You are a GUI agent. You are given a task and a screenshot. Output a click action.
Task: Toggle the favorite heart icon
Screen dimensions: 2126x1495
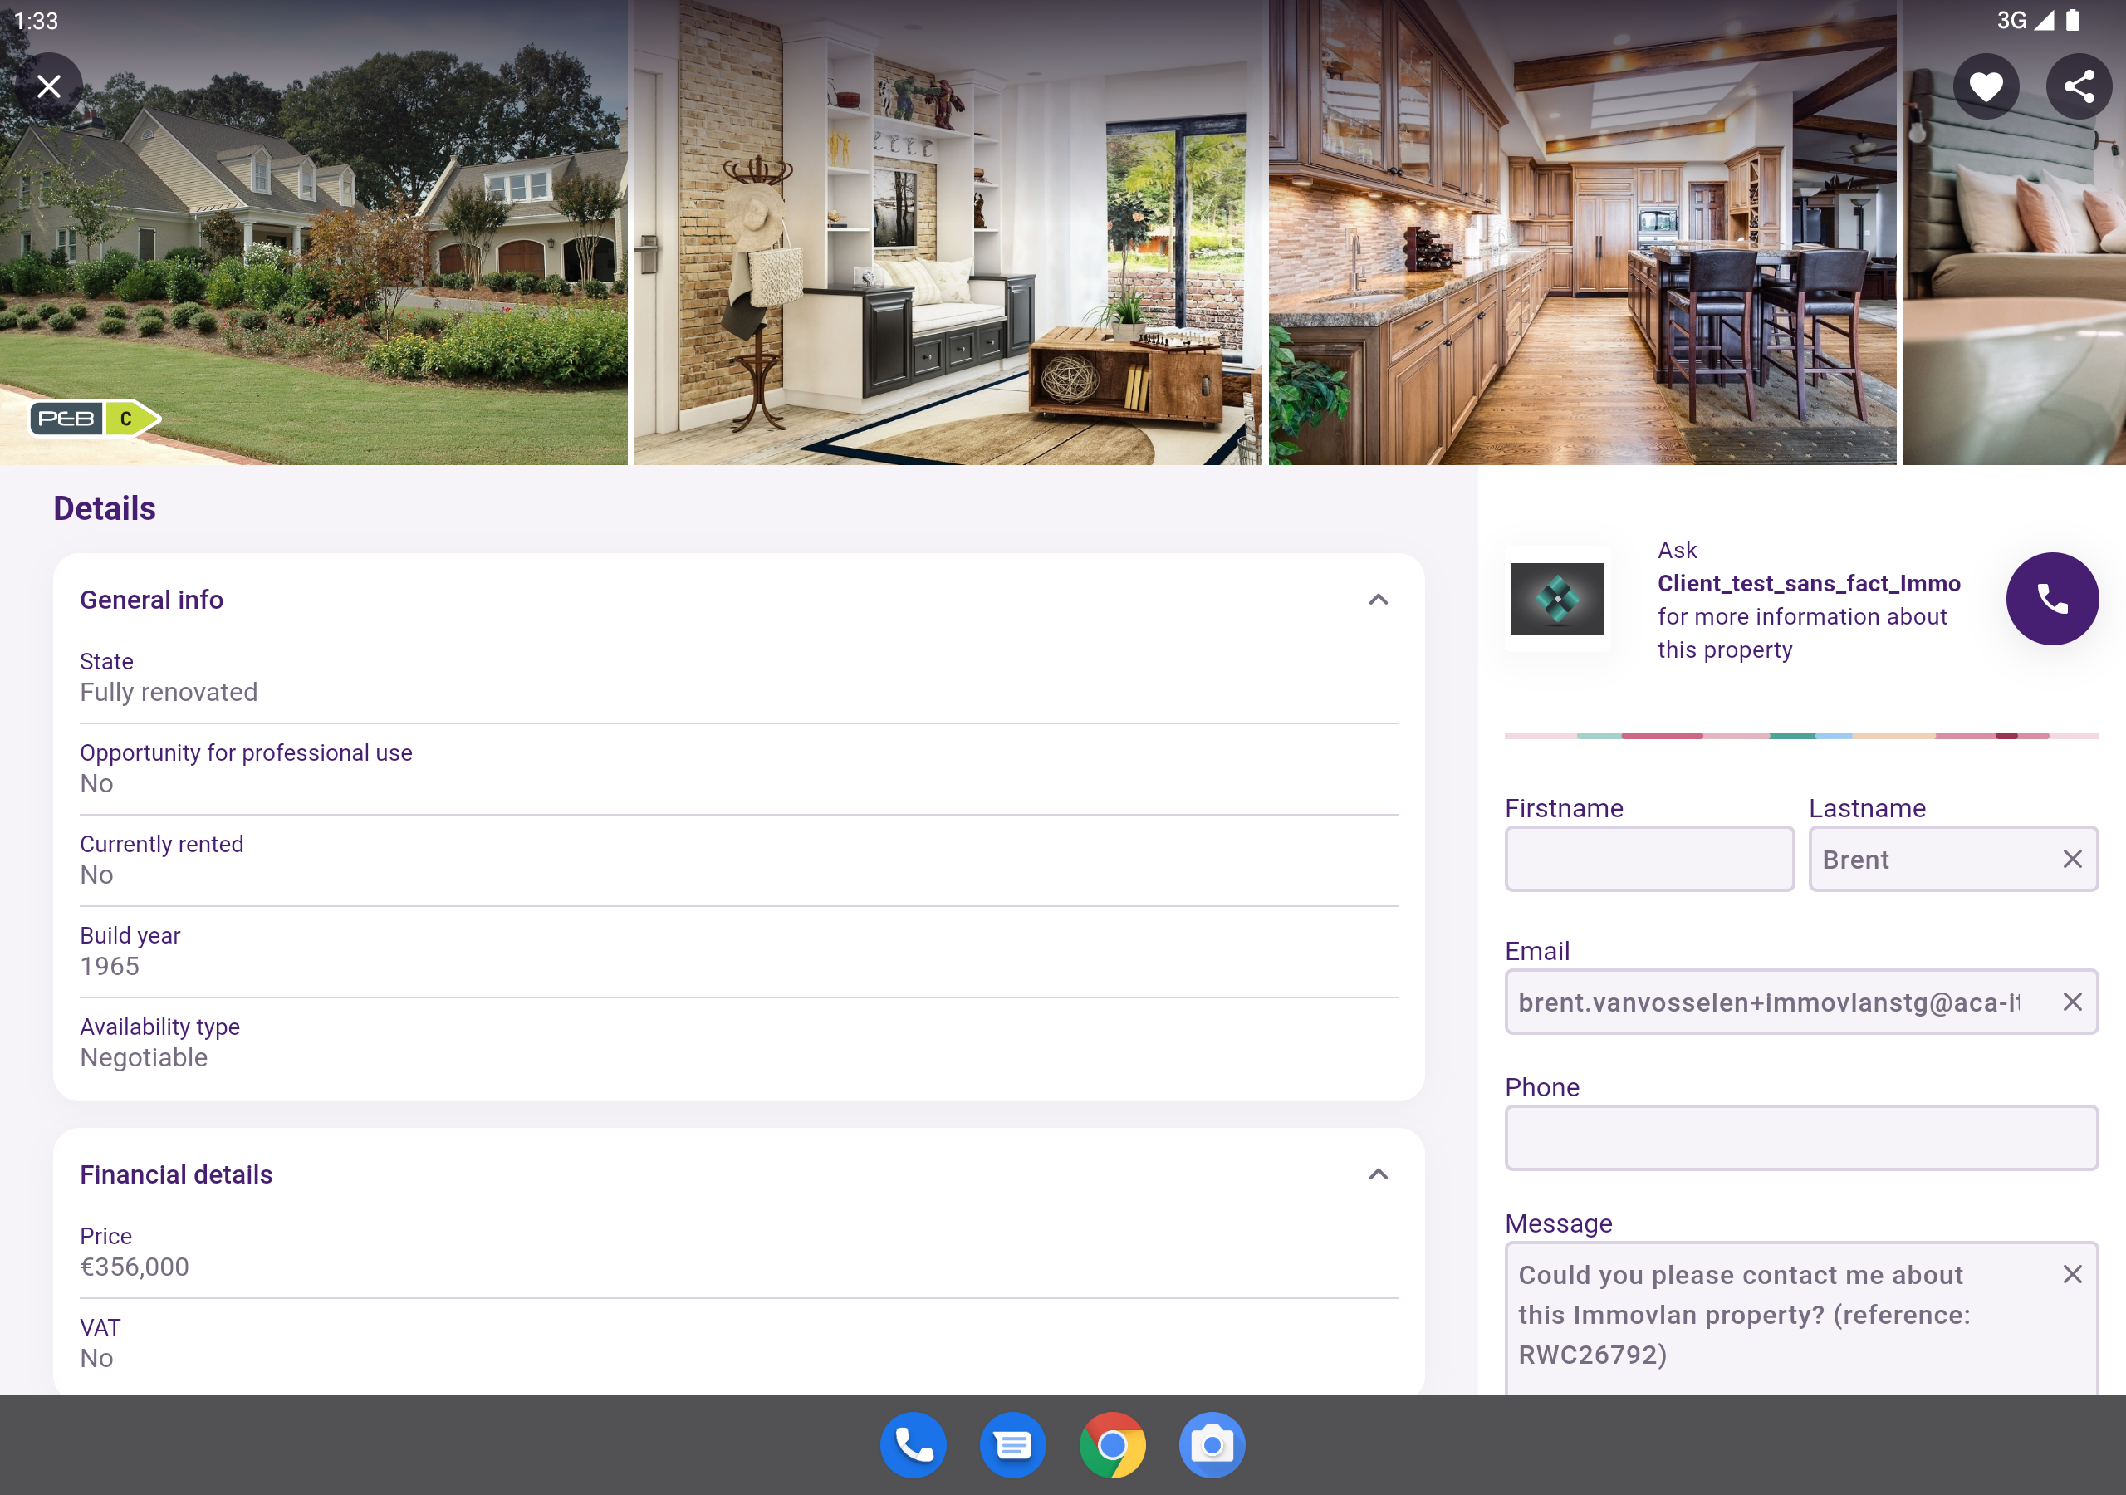(x=1986, y=86)
